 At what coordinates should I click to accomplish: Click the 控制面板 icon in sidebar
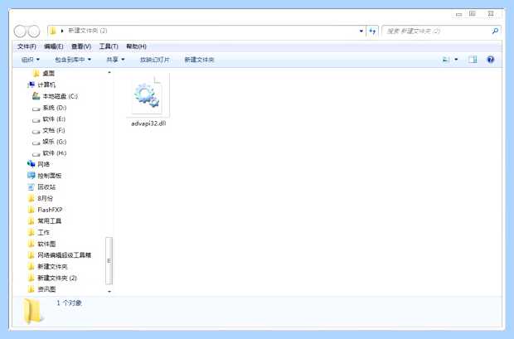pyautogui.click(x=32, y=176)
